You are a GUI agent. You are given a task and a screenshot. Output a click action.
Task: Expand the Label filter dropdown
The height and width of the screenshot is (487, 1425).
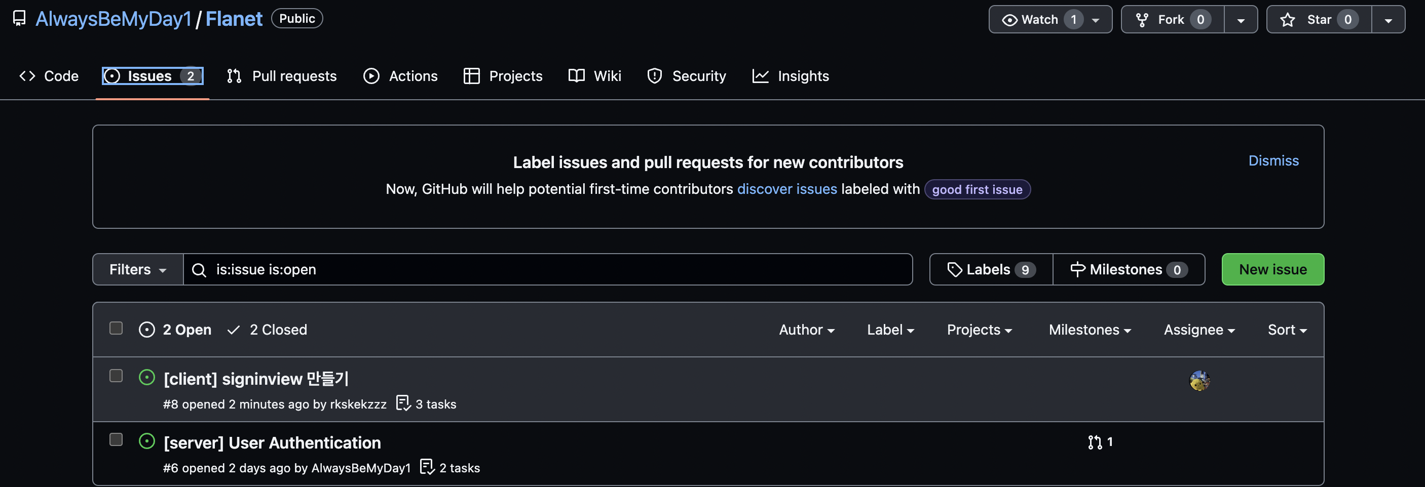890,330
